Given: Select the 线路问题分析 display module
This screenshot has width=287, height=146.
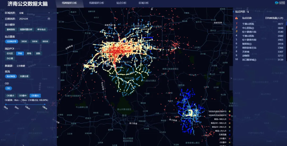Looking at the screenshot, I should click(26, 29).
